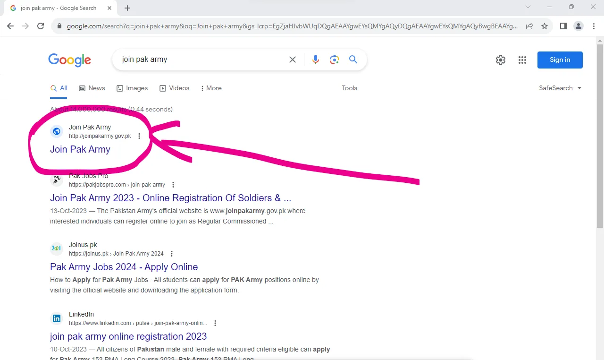This screenshot has width=604, height=360.
Task: Reload the current page
Action: (41, 26)
